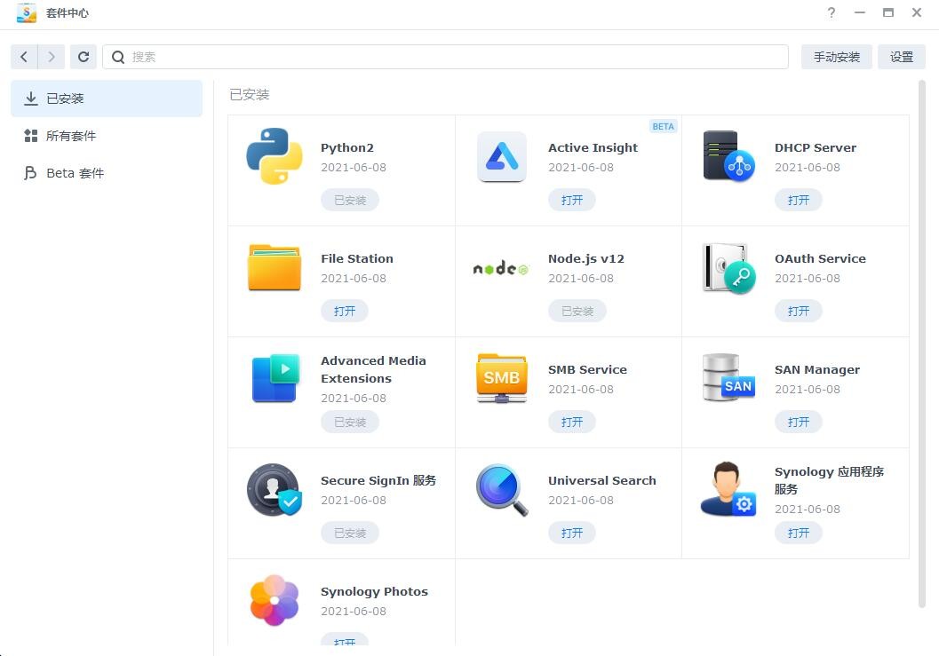Click the vertical scrollbar on the package list

click(x=922, y=346)
